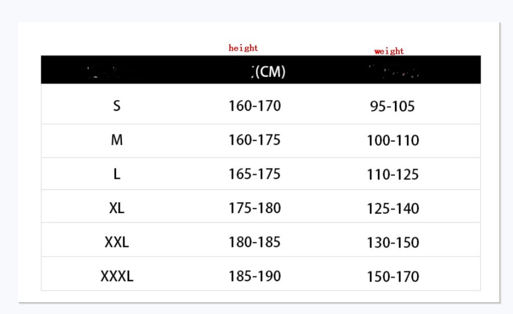Screen dimensions: 513x314
Task: Click the (CM) header text
Action: point(270,72)
